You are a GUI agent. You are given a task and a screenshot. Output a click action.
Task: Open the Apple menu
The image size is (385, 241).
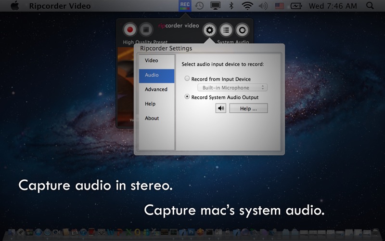click(x=14, y=6)
